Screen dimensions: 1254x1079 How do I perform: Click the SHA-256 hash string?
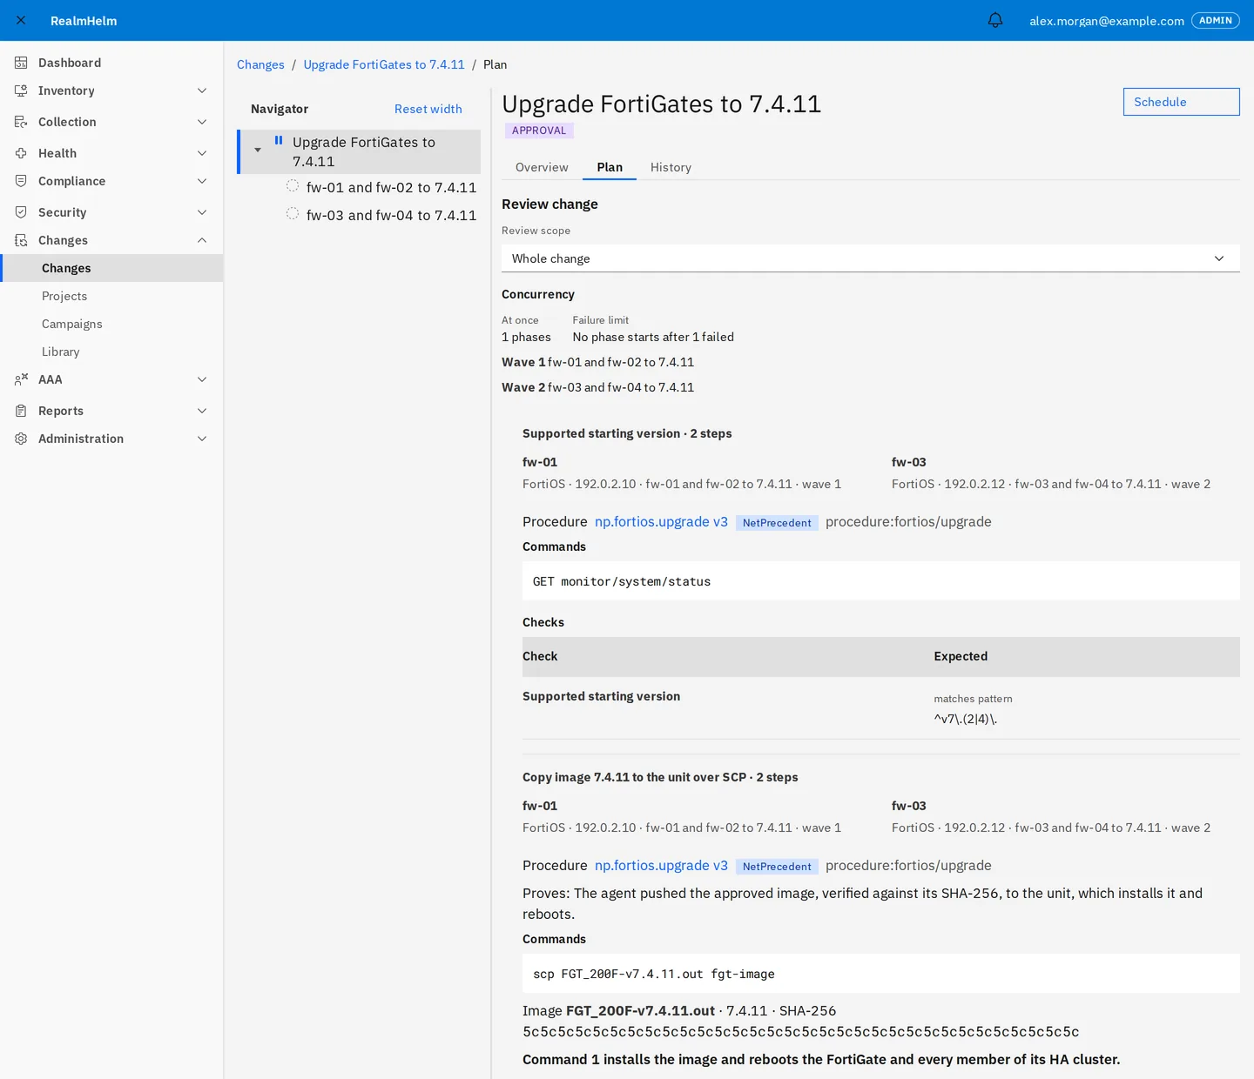[x=800, y=1031]
